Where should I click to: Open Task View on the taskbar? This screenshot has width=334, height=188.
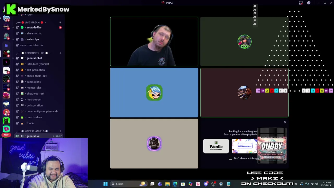click(152, 184)
